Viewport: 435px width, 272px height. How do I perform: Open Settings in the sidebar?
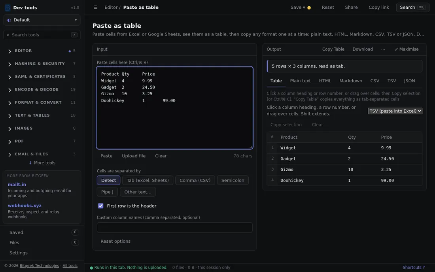42,253
